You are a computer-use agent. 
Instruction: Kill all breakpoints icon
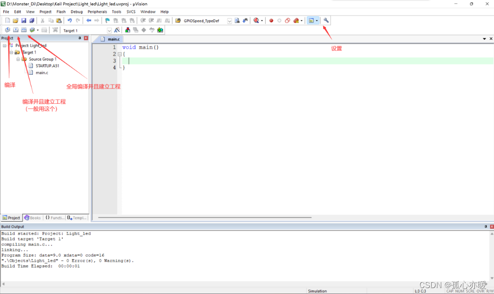tap(296, 21)
